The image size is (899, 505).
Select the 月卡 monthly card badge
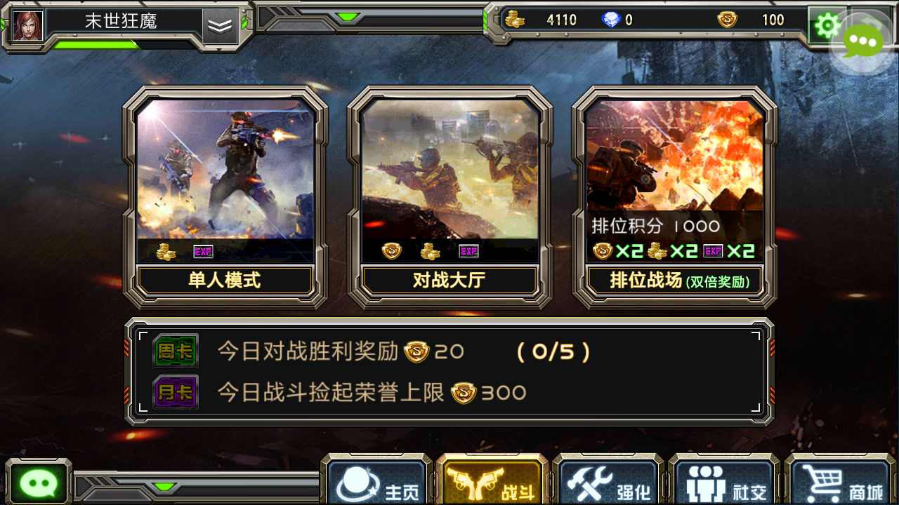(x=176, y=392)
